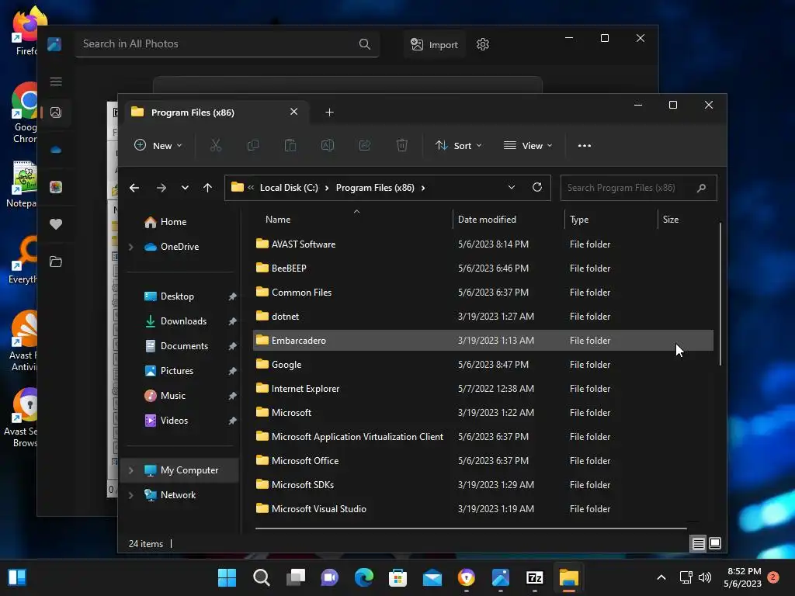Open Photos app settings gear
The height and width of the screenshot is (596, 795).
pos(483,44)
